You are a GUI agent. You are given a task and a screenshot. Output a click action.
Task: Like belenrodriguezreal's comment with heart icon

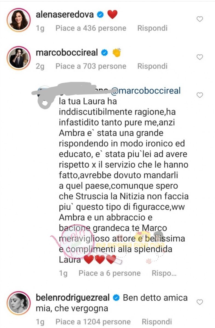click(200, 302)
